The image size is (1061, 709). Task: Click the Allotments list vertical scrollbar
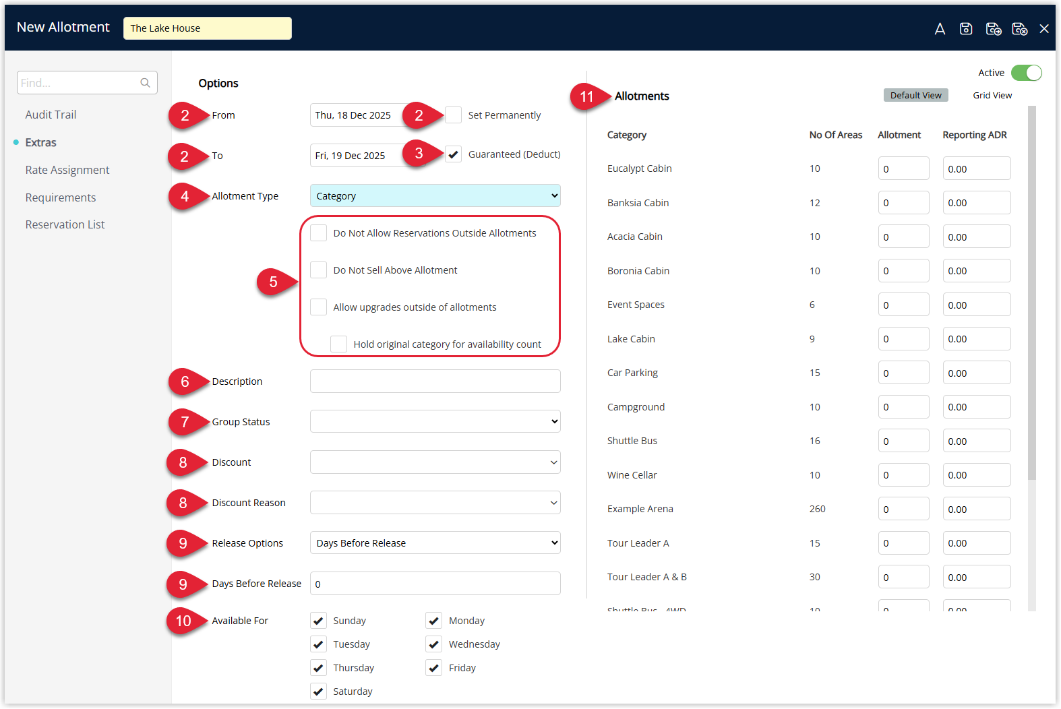pos(1032,293)
